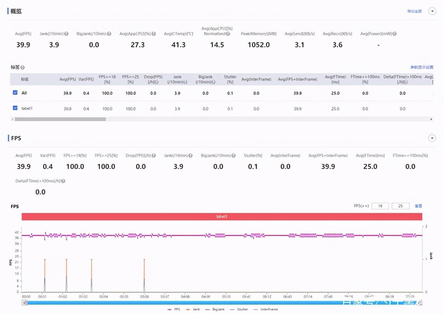Click the Avg(FPS) column header in table

pyautogui.click(x=67, y=79)
